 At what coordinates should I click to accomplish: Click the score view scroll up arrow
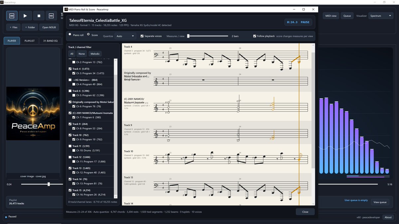313,45
